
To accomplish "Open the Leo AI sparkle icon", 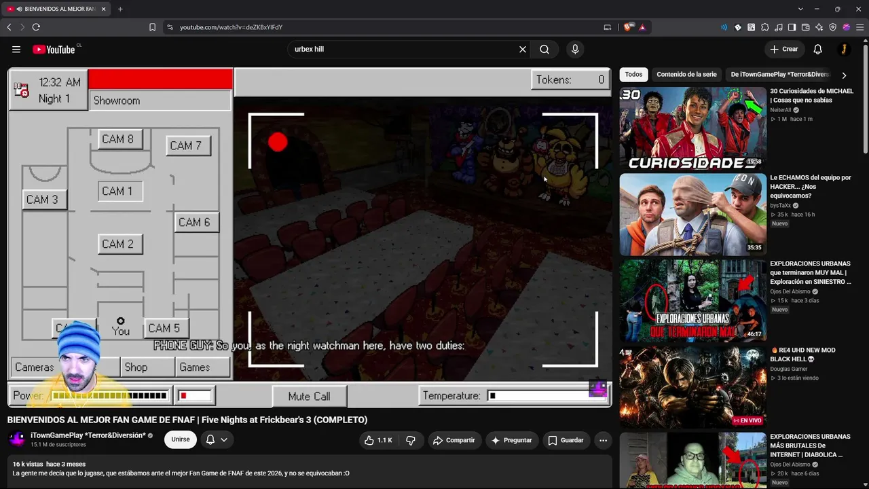I will (x=819, y=27).
